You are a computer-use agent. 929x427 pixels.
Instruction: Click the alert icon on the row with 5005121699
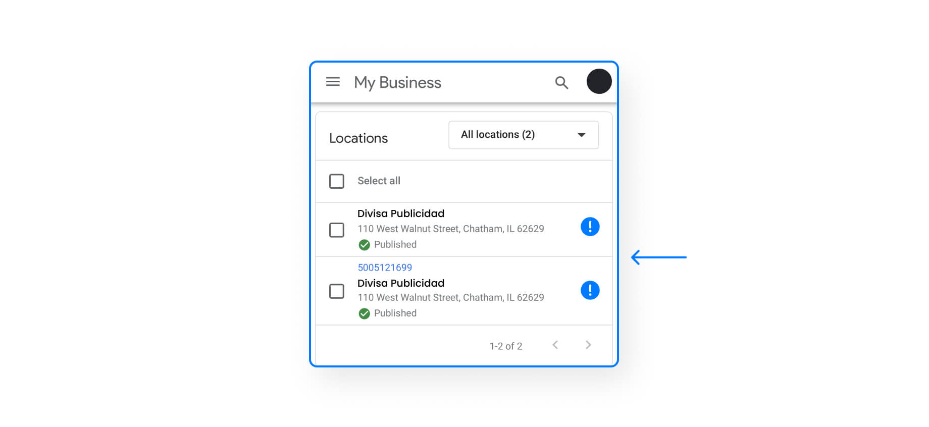pyautogui.click(x=590, y=290)
